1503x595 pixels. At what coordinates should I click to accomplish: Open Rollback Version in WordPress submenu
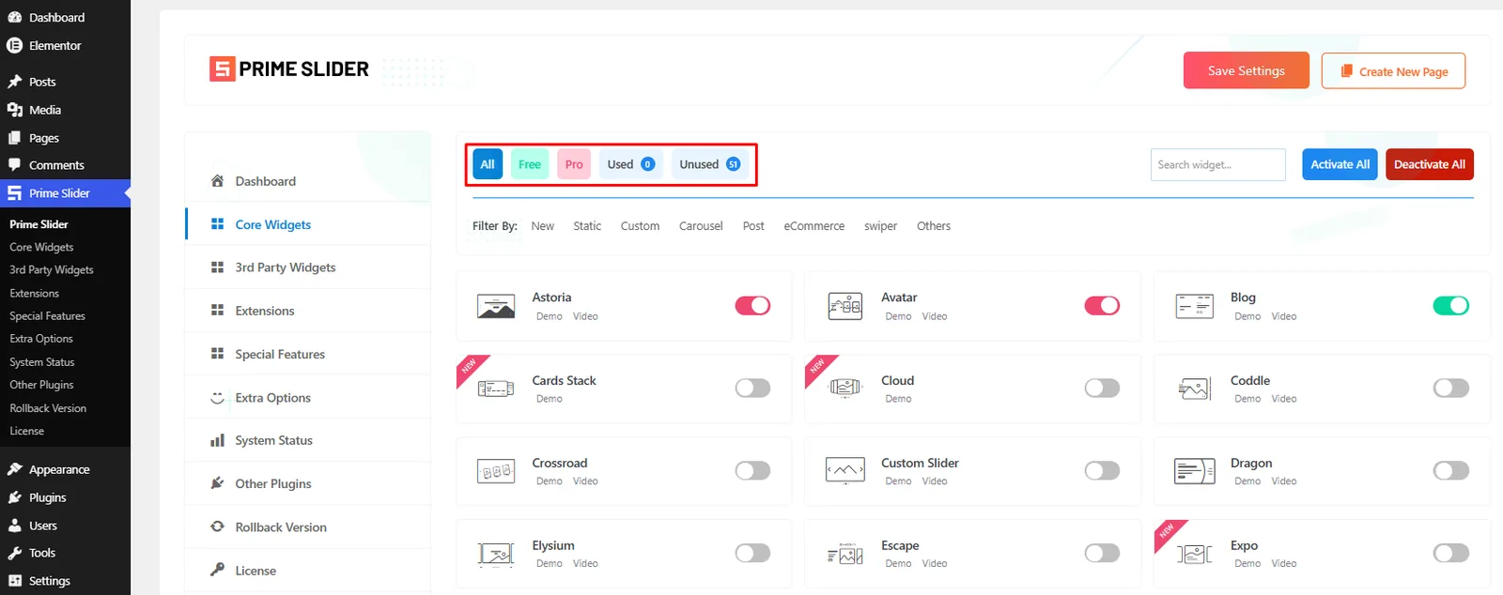point(48,408)
